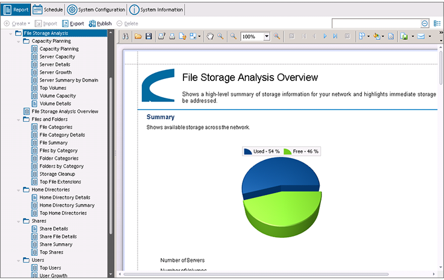Click the save floppy disk icon
The width and height of the screenshot is (444, 280).
tap(148, 36)
